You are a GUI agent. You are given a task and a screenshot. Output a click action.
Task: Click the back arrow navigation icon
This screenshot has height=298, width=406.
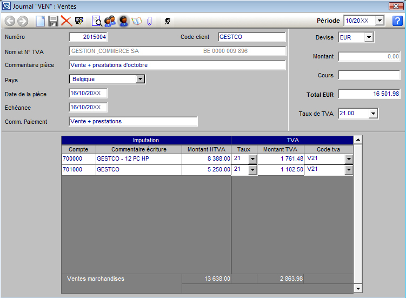click(x=10, y=21)
